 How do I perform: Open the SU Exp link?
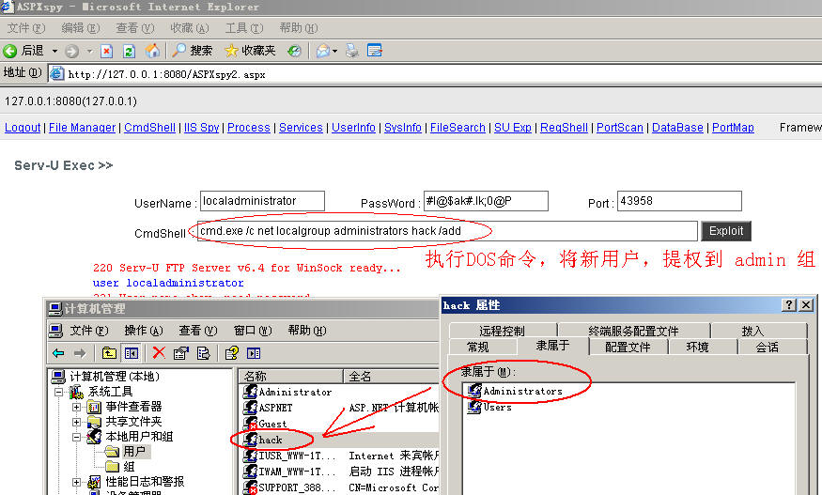click(513, 128)
